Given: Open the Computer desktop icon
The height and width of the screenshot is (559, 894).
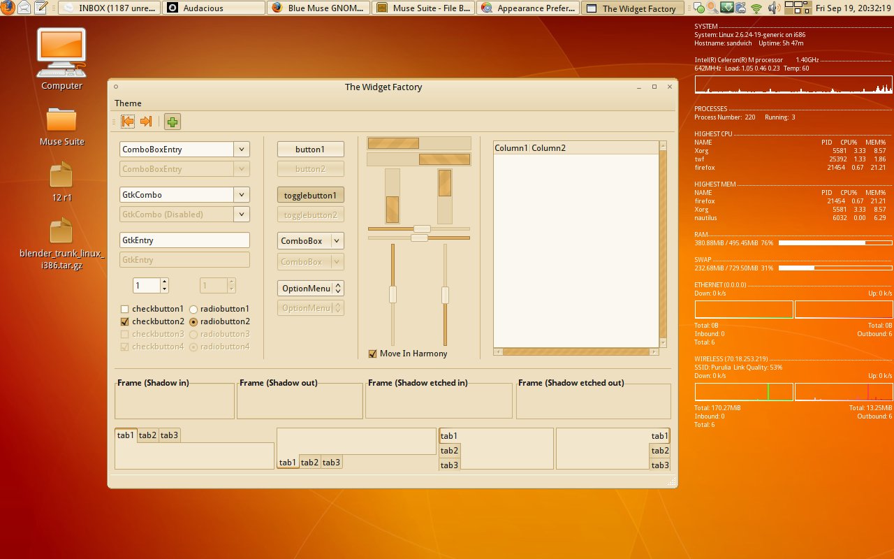Looking at the screenshot, I should pyautogui.click(x=61, y=53).
